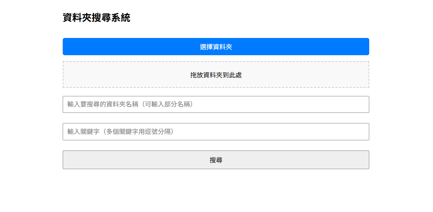Open folder picker via 選擇資料夾
433x212 pixels.
216,47
